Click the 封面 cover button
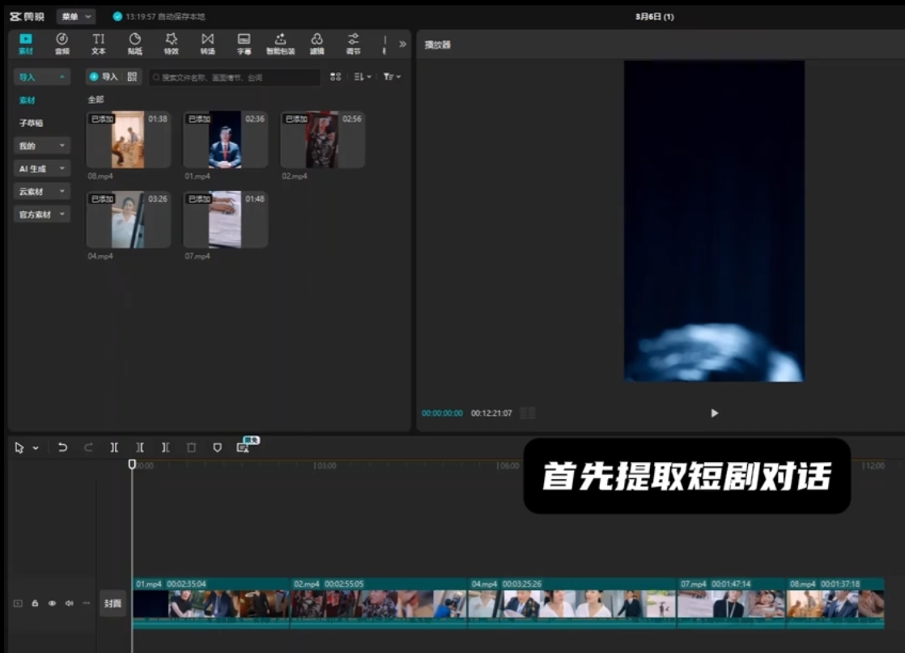Viewport: 905px width, 653px height. tap(113, 604)
